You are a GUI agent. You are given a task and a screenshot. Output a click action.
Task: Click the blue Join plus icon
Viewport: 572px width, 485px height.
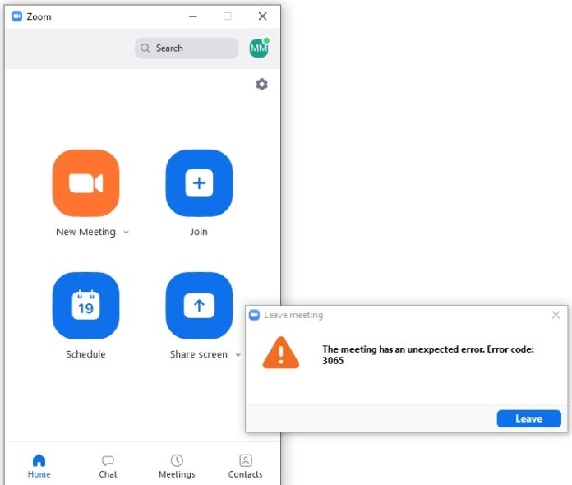click(x=199, y=182)
